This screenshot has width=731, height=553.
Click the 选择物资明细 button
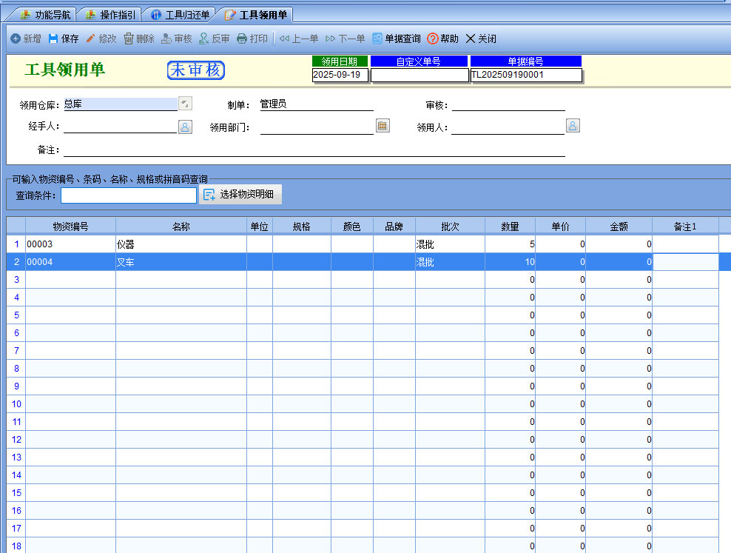coord(240,195)
